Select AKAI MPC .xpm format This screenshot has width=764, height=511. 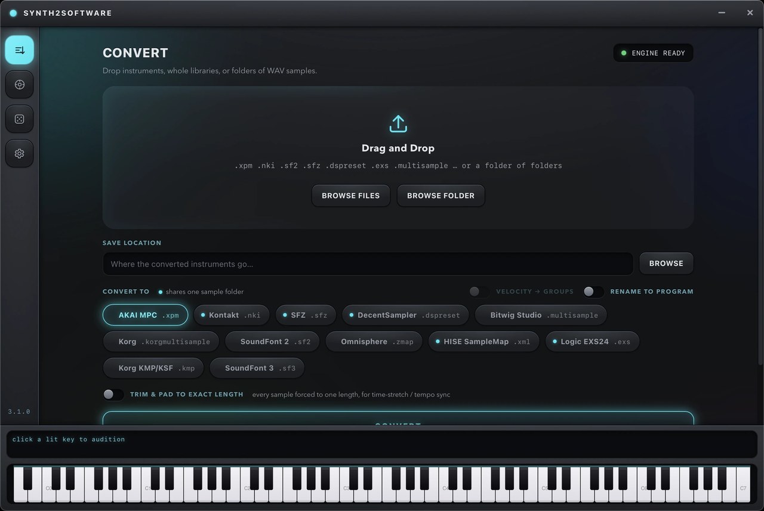(x=146, y=315)
